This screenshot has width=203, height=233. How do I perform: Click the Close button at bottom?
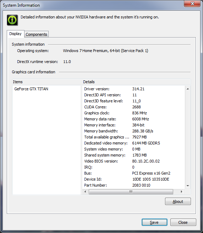183,222
